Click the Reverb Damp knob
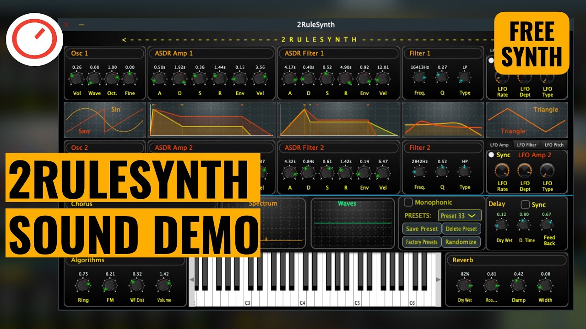The height and width of the screenshot is (329, 586). (x=518, y=286)
